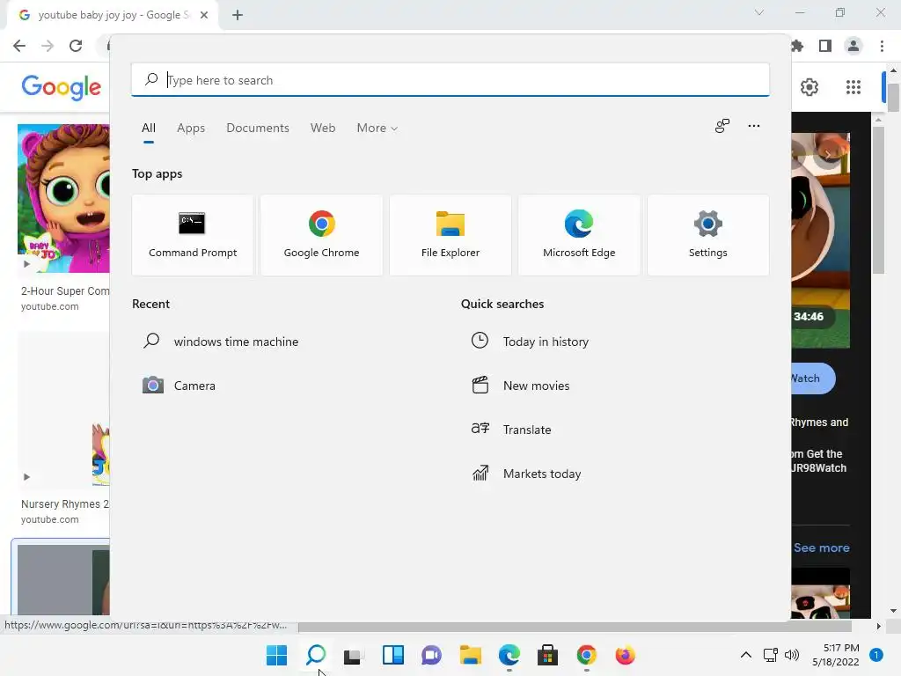The height and width of the screenshot is (676, 901).
Task: Click Chrome's vertical page scrollbar
Action: (x=893, y=98)
